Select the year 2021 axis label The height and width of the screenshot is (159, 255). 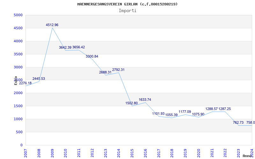[212, 153]
